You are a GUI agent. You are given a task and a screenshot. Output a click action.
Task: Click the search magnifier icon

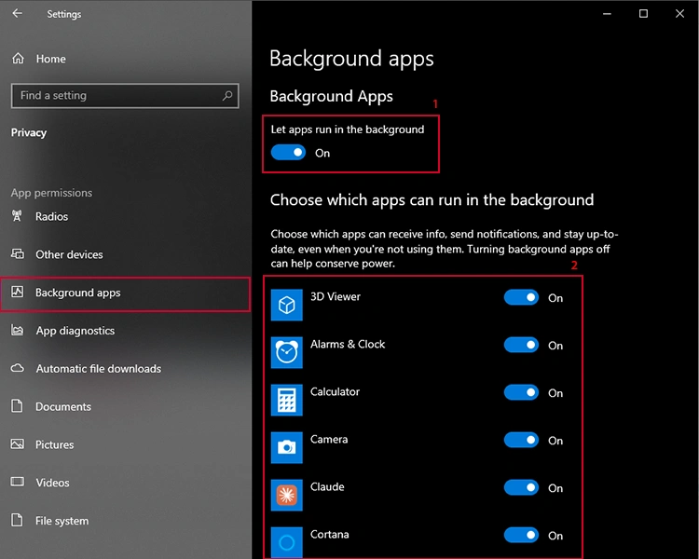coord(227,95)
